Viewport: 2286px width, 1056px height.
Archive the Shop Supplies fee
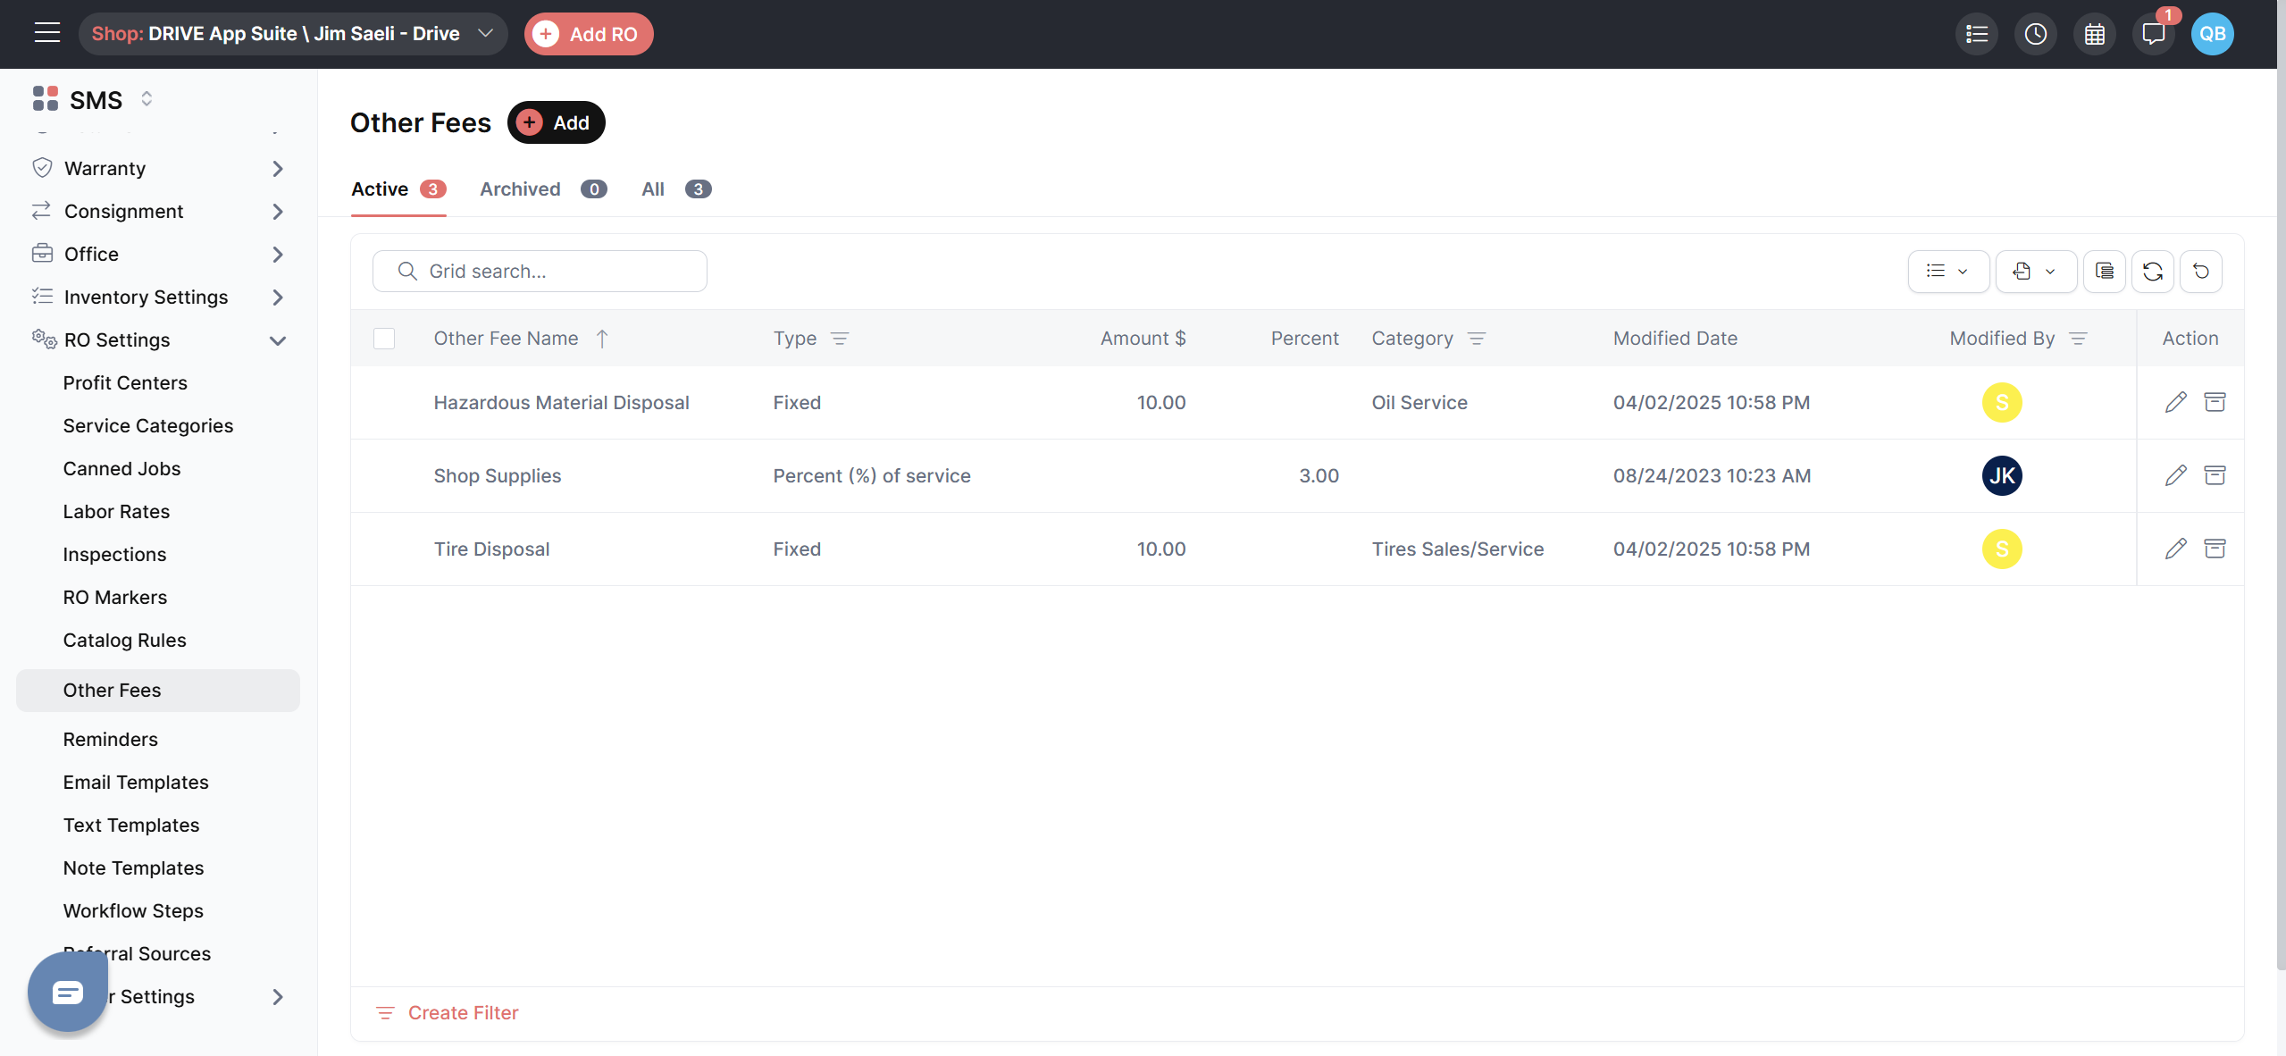(x=2215, y=475)
